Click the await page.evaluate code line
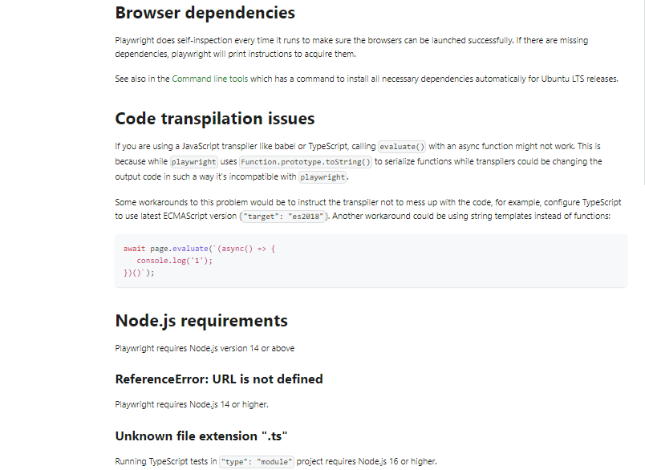This screenshot has width=645, height=470. [199, 249]
